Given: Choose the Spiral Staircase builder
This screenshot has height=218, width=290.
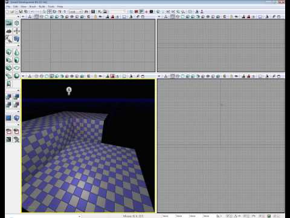Looking at the screenshot, I should [9, 76].
